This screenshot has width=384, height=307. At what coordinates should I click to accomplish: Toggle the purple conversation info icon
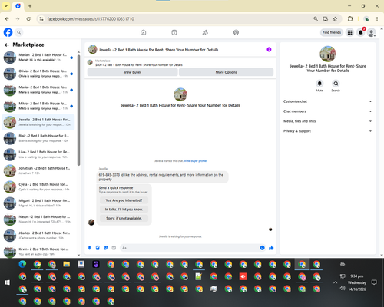(269, 50)
